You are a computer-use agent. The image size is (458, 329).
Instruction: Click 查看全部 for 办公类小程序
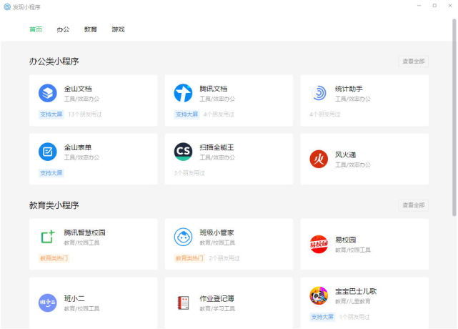click(x=413, y=61)
